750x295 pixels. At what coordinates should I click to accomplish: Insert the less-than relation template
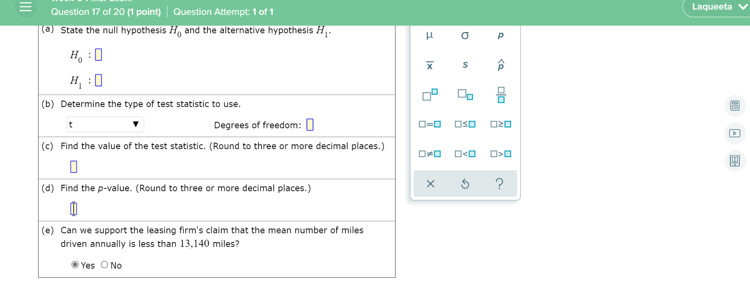465,154
